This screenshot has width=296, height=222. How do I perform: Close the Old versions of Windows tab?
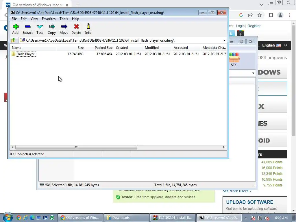[67, 5]
